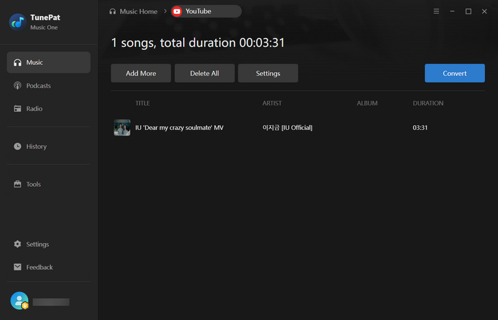
Task: Close the TunePat window
Action: pos(484,11)
